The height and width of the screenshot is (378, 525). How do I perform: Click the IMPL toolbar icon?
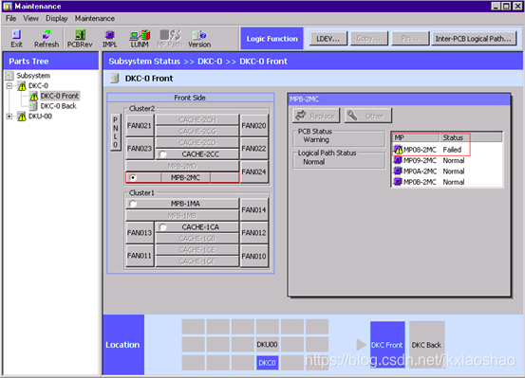[109, 39]
